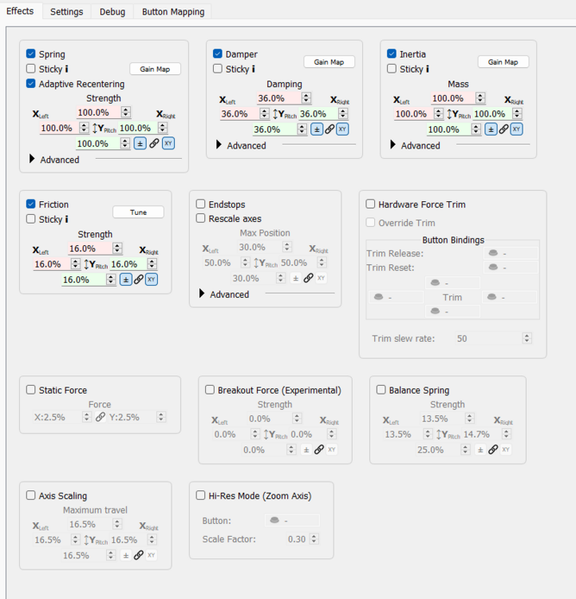
Task: Switch to the Button Mapping tab
Action: [173, 12]
